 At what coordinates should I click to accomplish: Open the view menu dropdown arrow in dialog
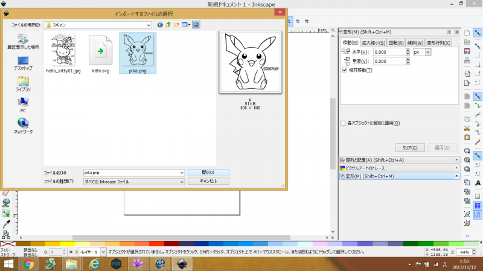click(189, 25)
